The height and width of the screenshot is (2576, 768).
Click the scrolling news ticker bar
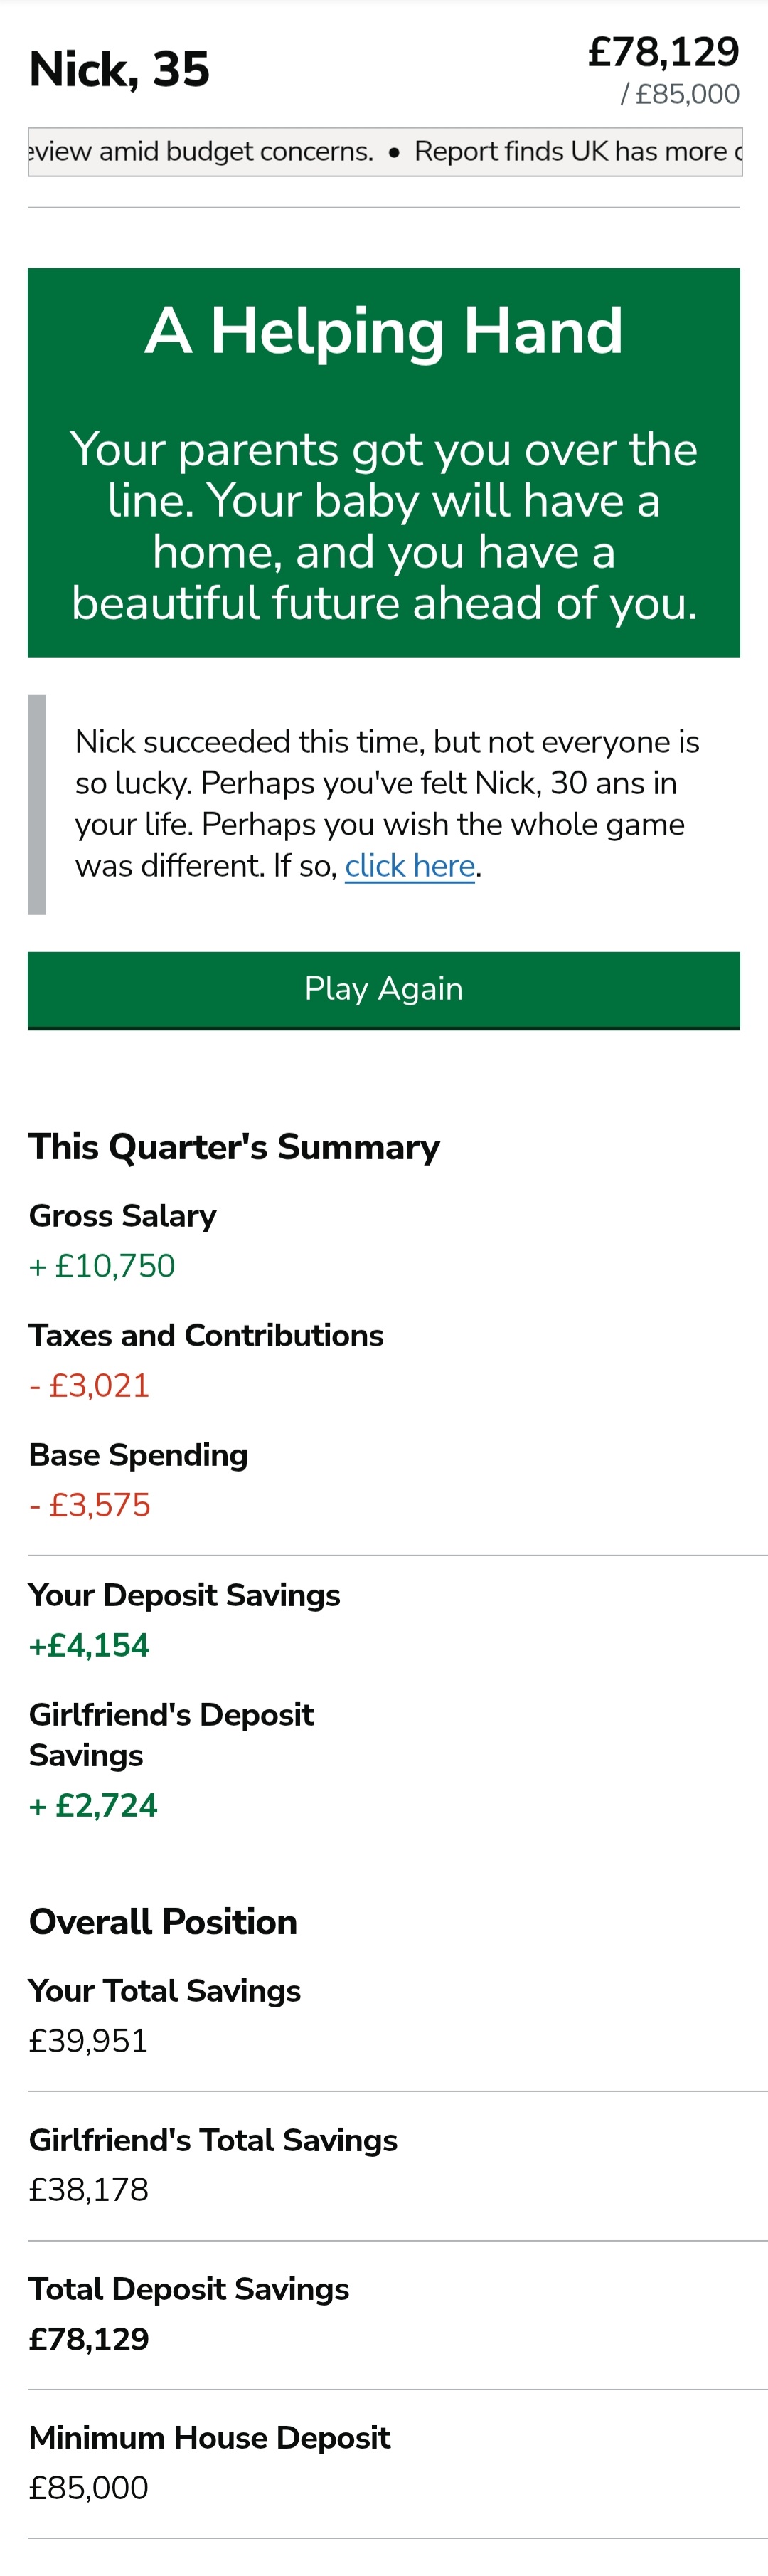point(385,152)
